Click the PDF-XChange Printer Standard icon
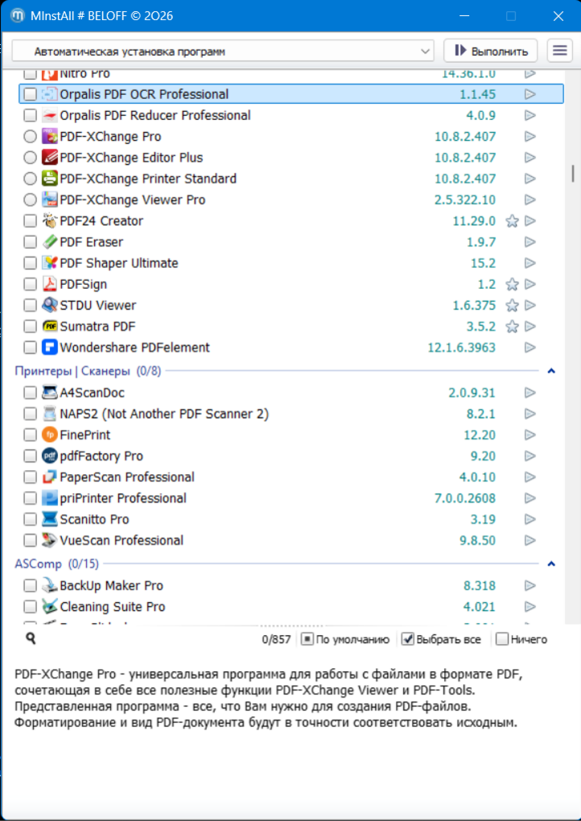 (50, 179)
